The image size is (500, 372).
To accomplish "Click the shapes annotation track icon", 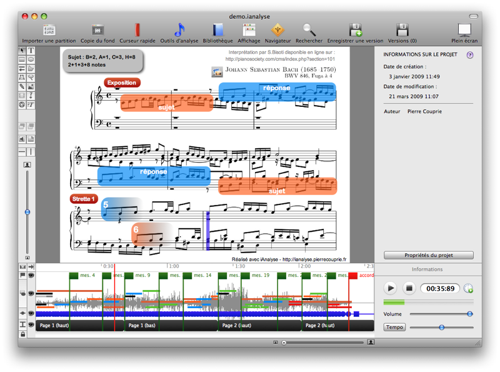I will click(x=22, y=293).
